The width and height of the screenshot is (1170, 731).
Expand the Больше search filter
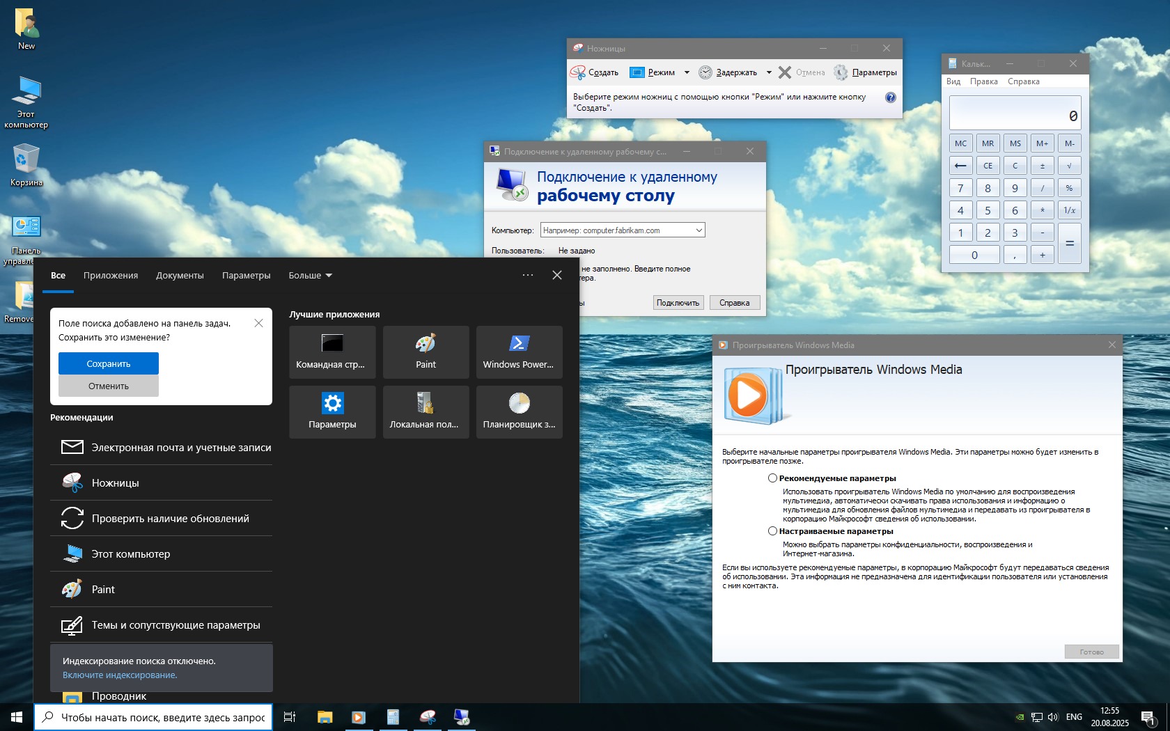[310, 276]
